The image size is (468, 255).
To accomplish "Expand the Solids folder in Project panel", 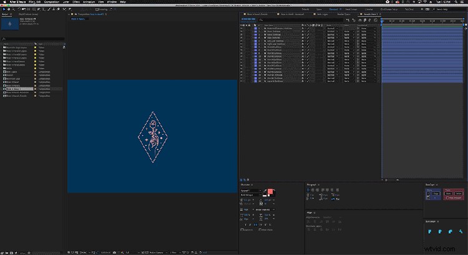I will point(2,69).
